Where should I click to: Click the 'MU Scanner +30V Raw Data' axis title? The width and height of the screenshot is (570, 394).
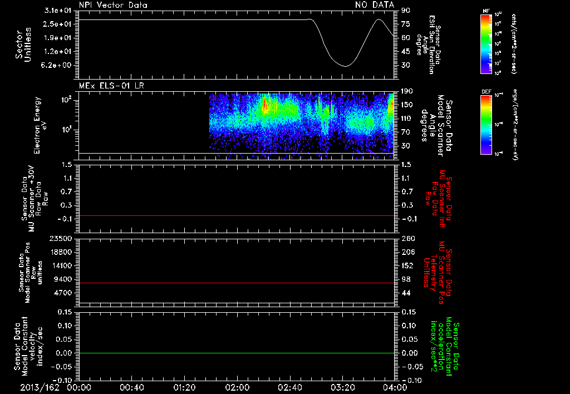34,199
